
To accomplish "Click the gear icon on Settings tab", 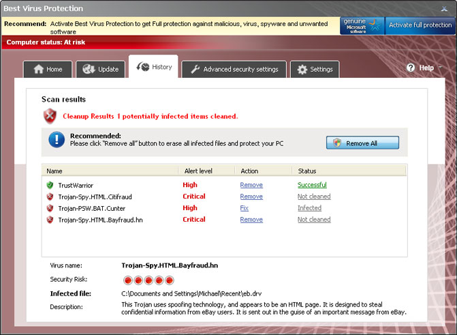I will tap(302, 70).
